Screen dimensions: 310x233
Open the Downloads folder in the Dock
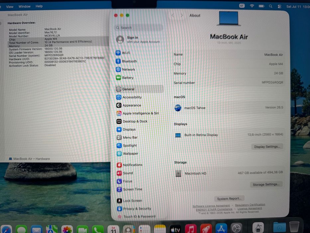click(279, 227)
